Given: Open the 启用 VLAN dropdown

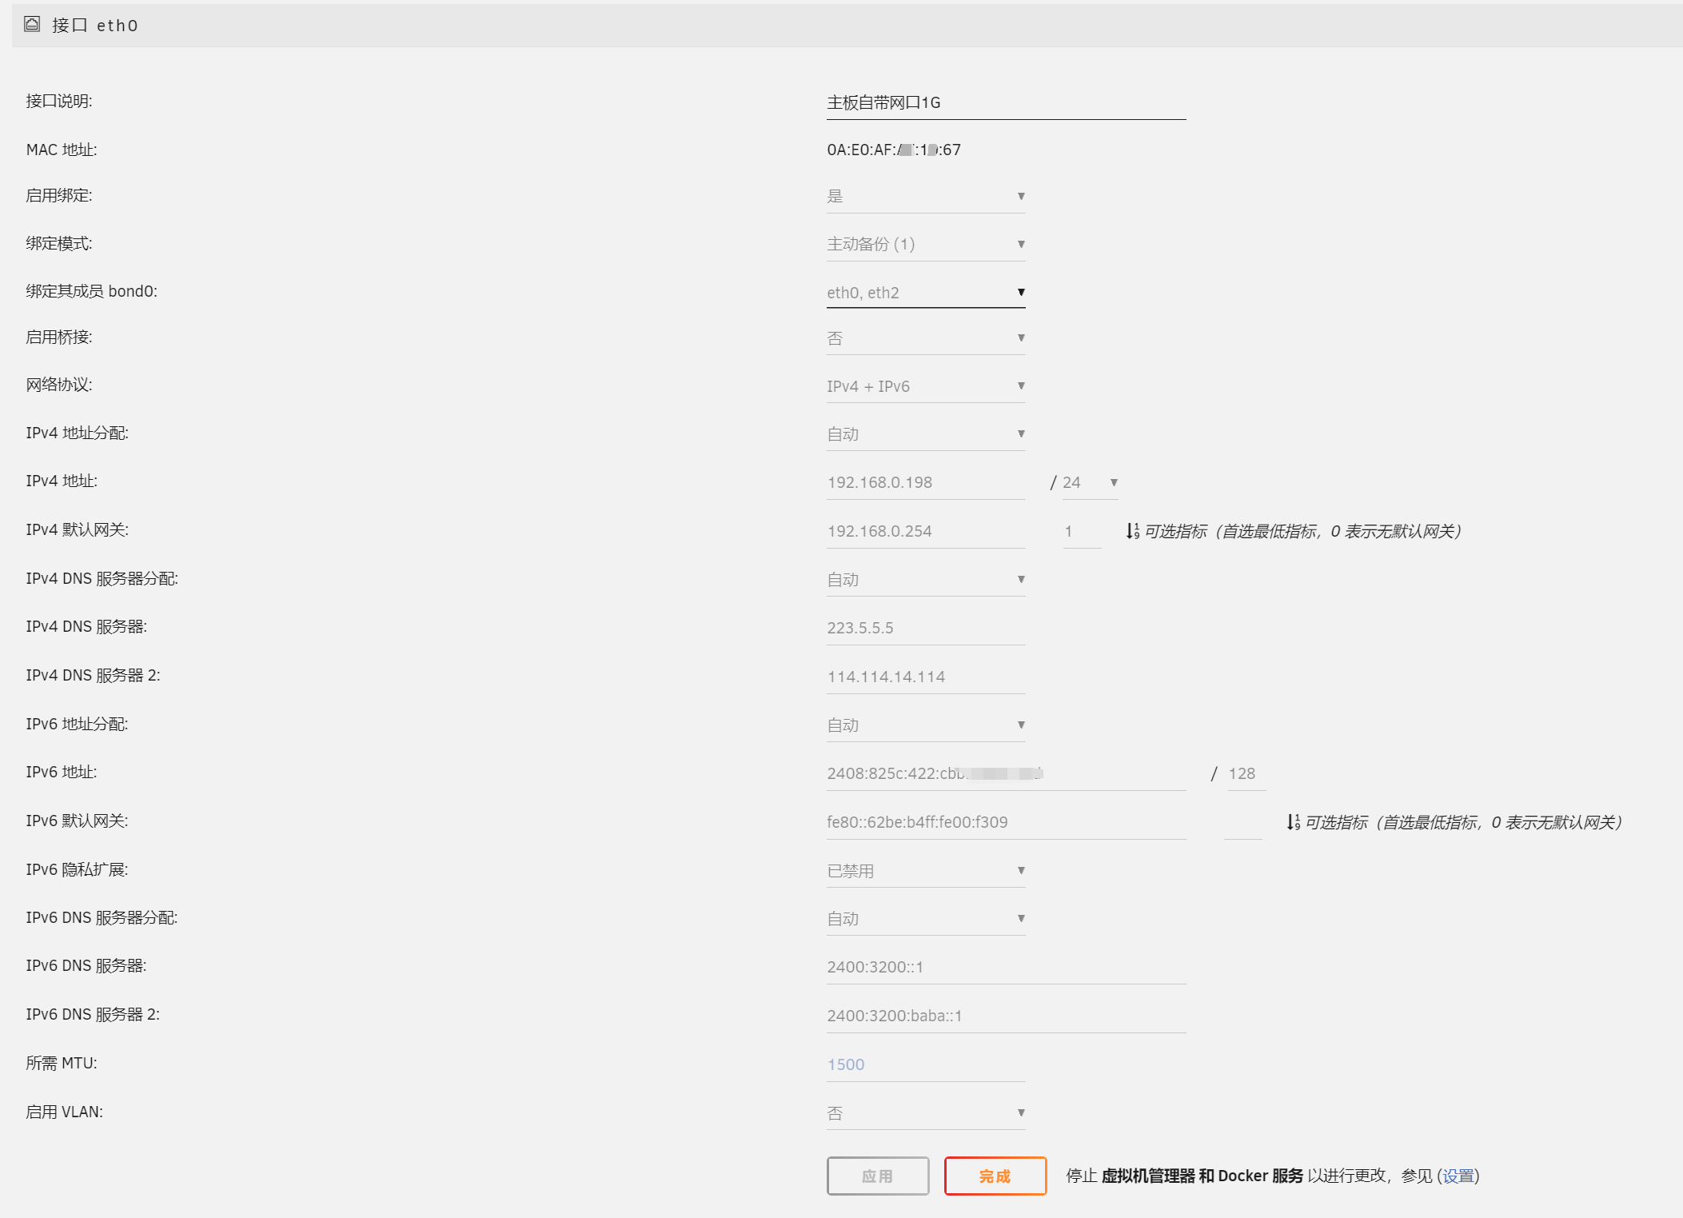Looking at the screenshot, I should (x=926, y=1113).
